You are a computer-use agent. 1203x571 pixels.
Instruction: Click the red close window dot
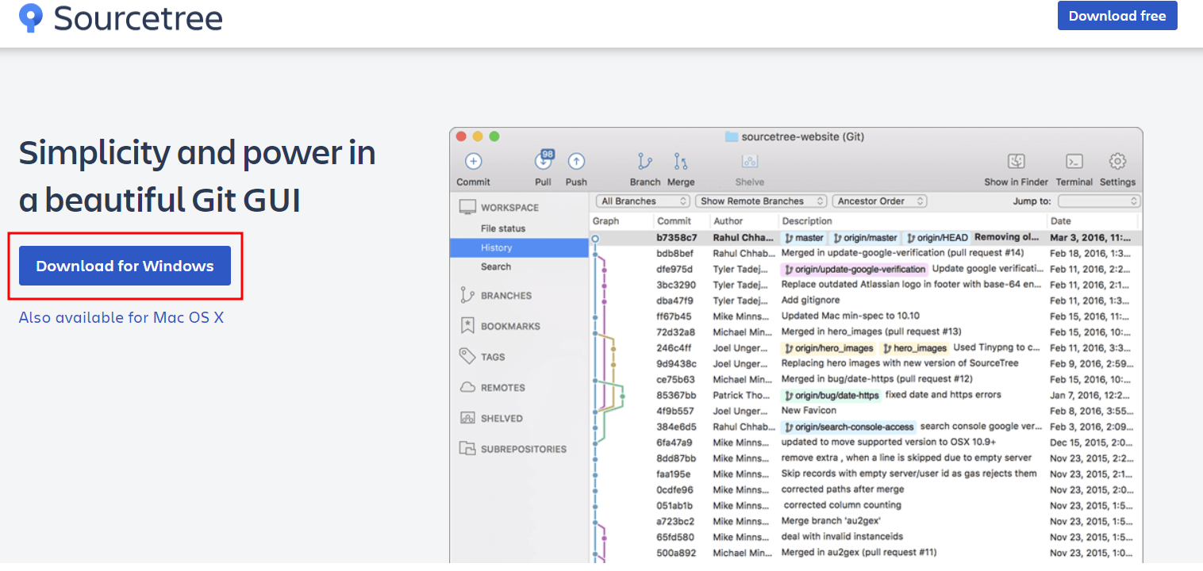click(460, 136)
